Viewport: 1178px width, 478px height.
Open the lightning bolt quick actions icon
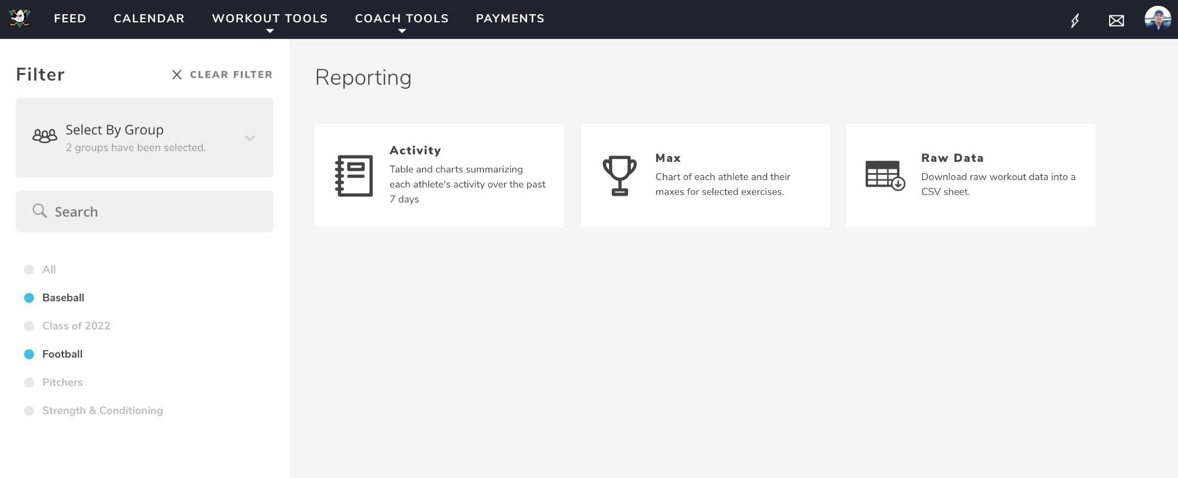[x=1075, y=21]
